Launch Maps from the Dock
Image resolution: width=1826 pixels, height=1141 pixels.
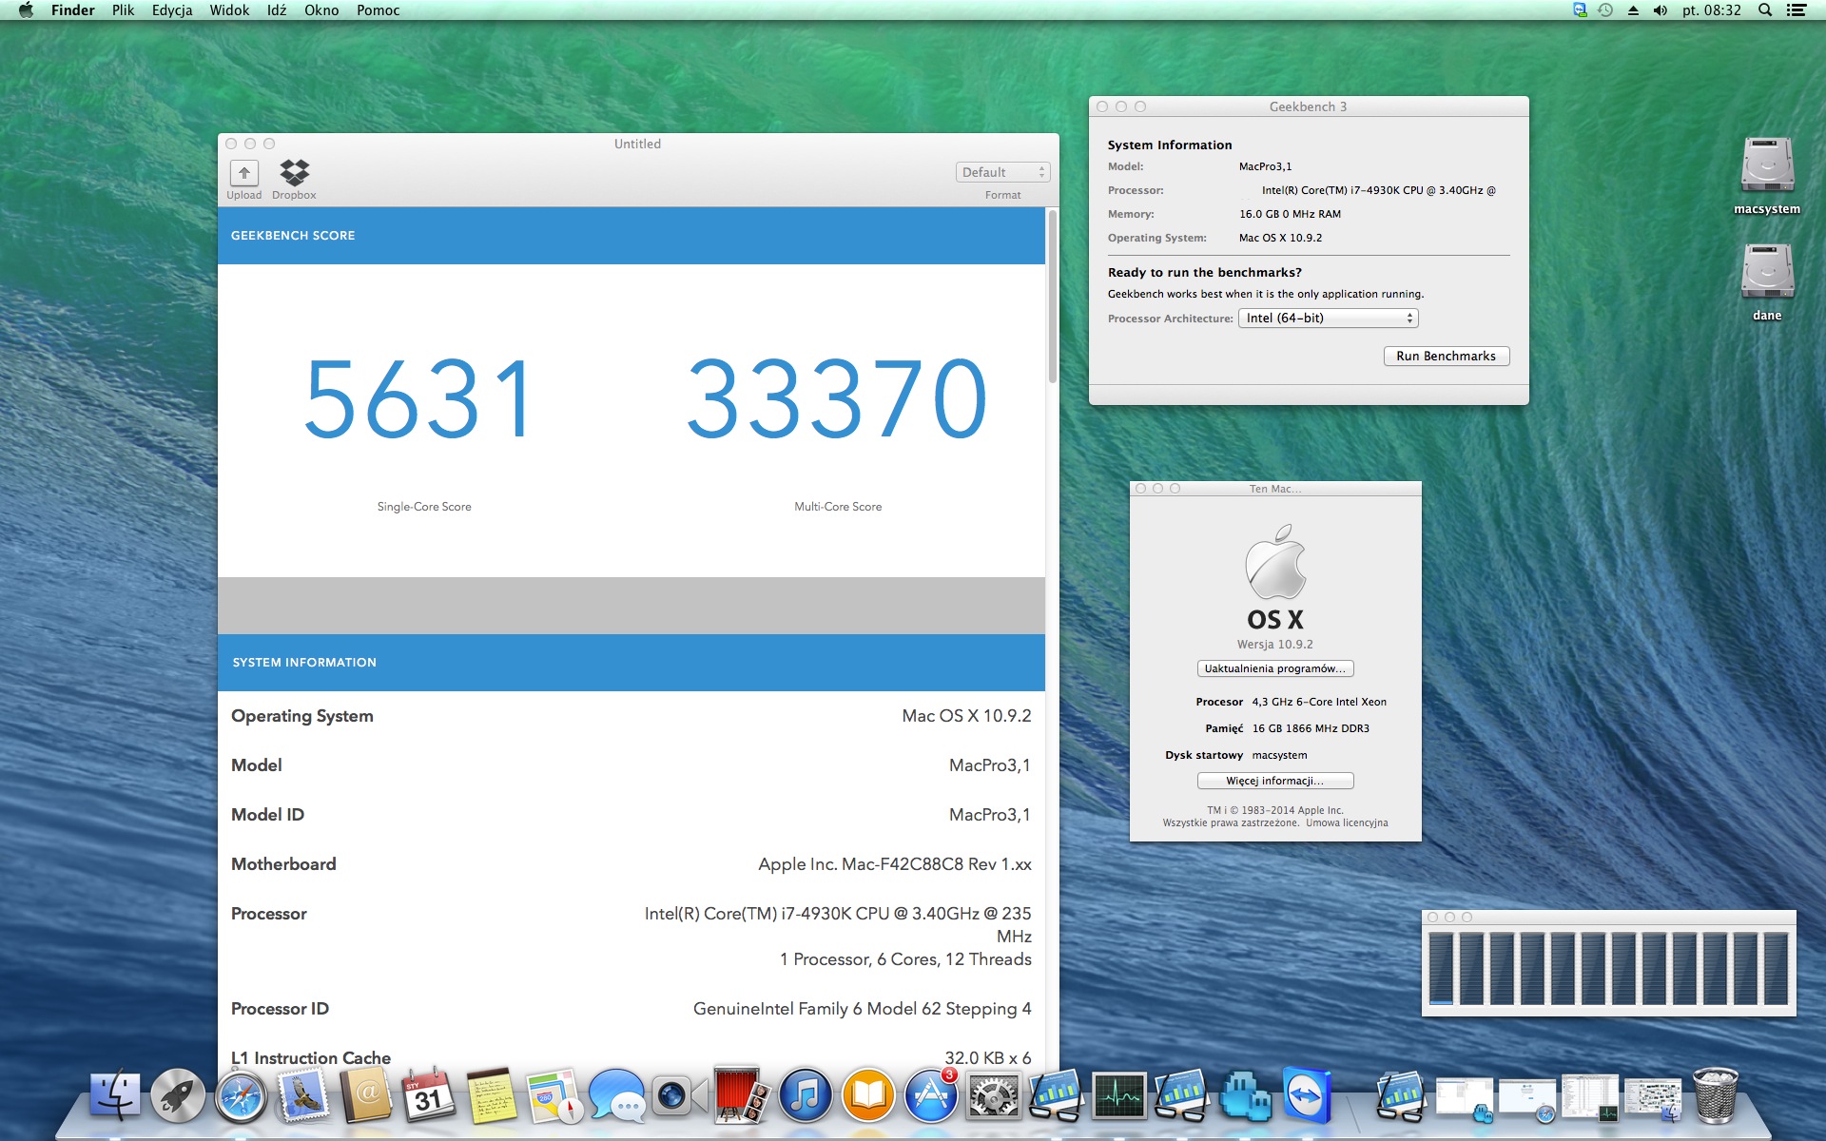tap(554, 1095)
